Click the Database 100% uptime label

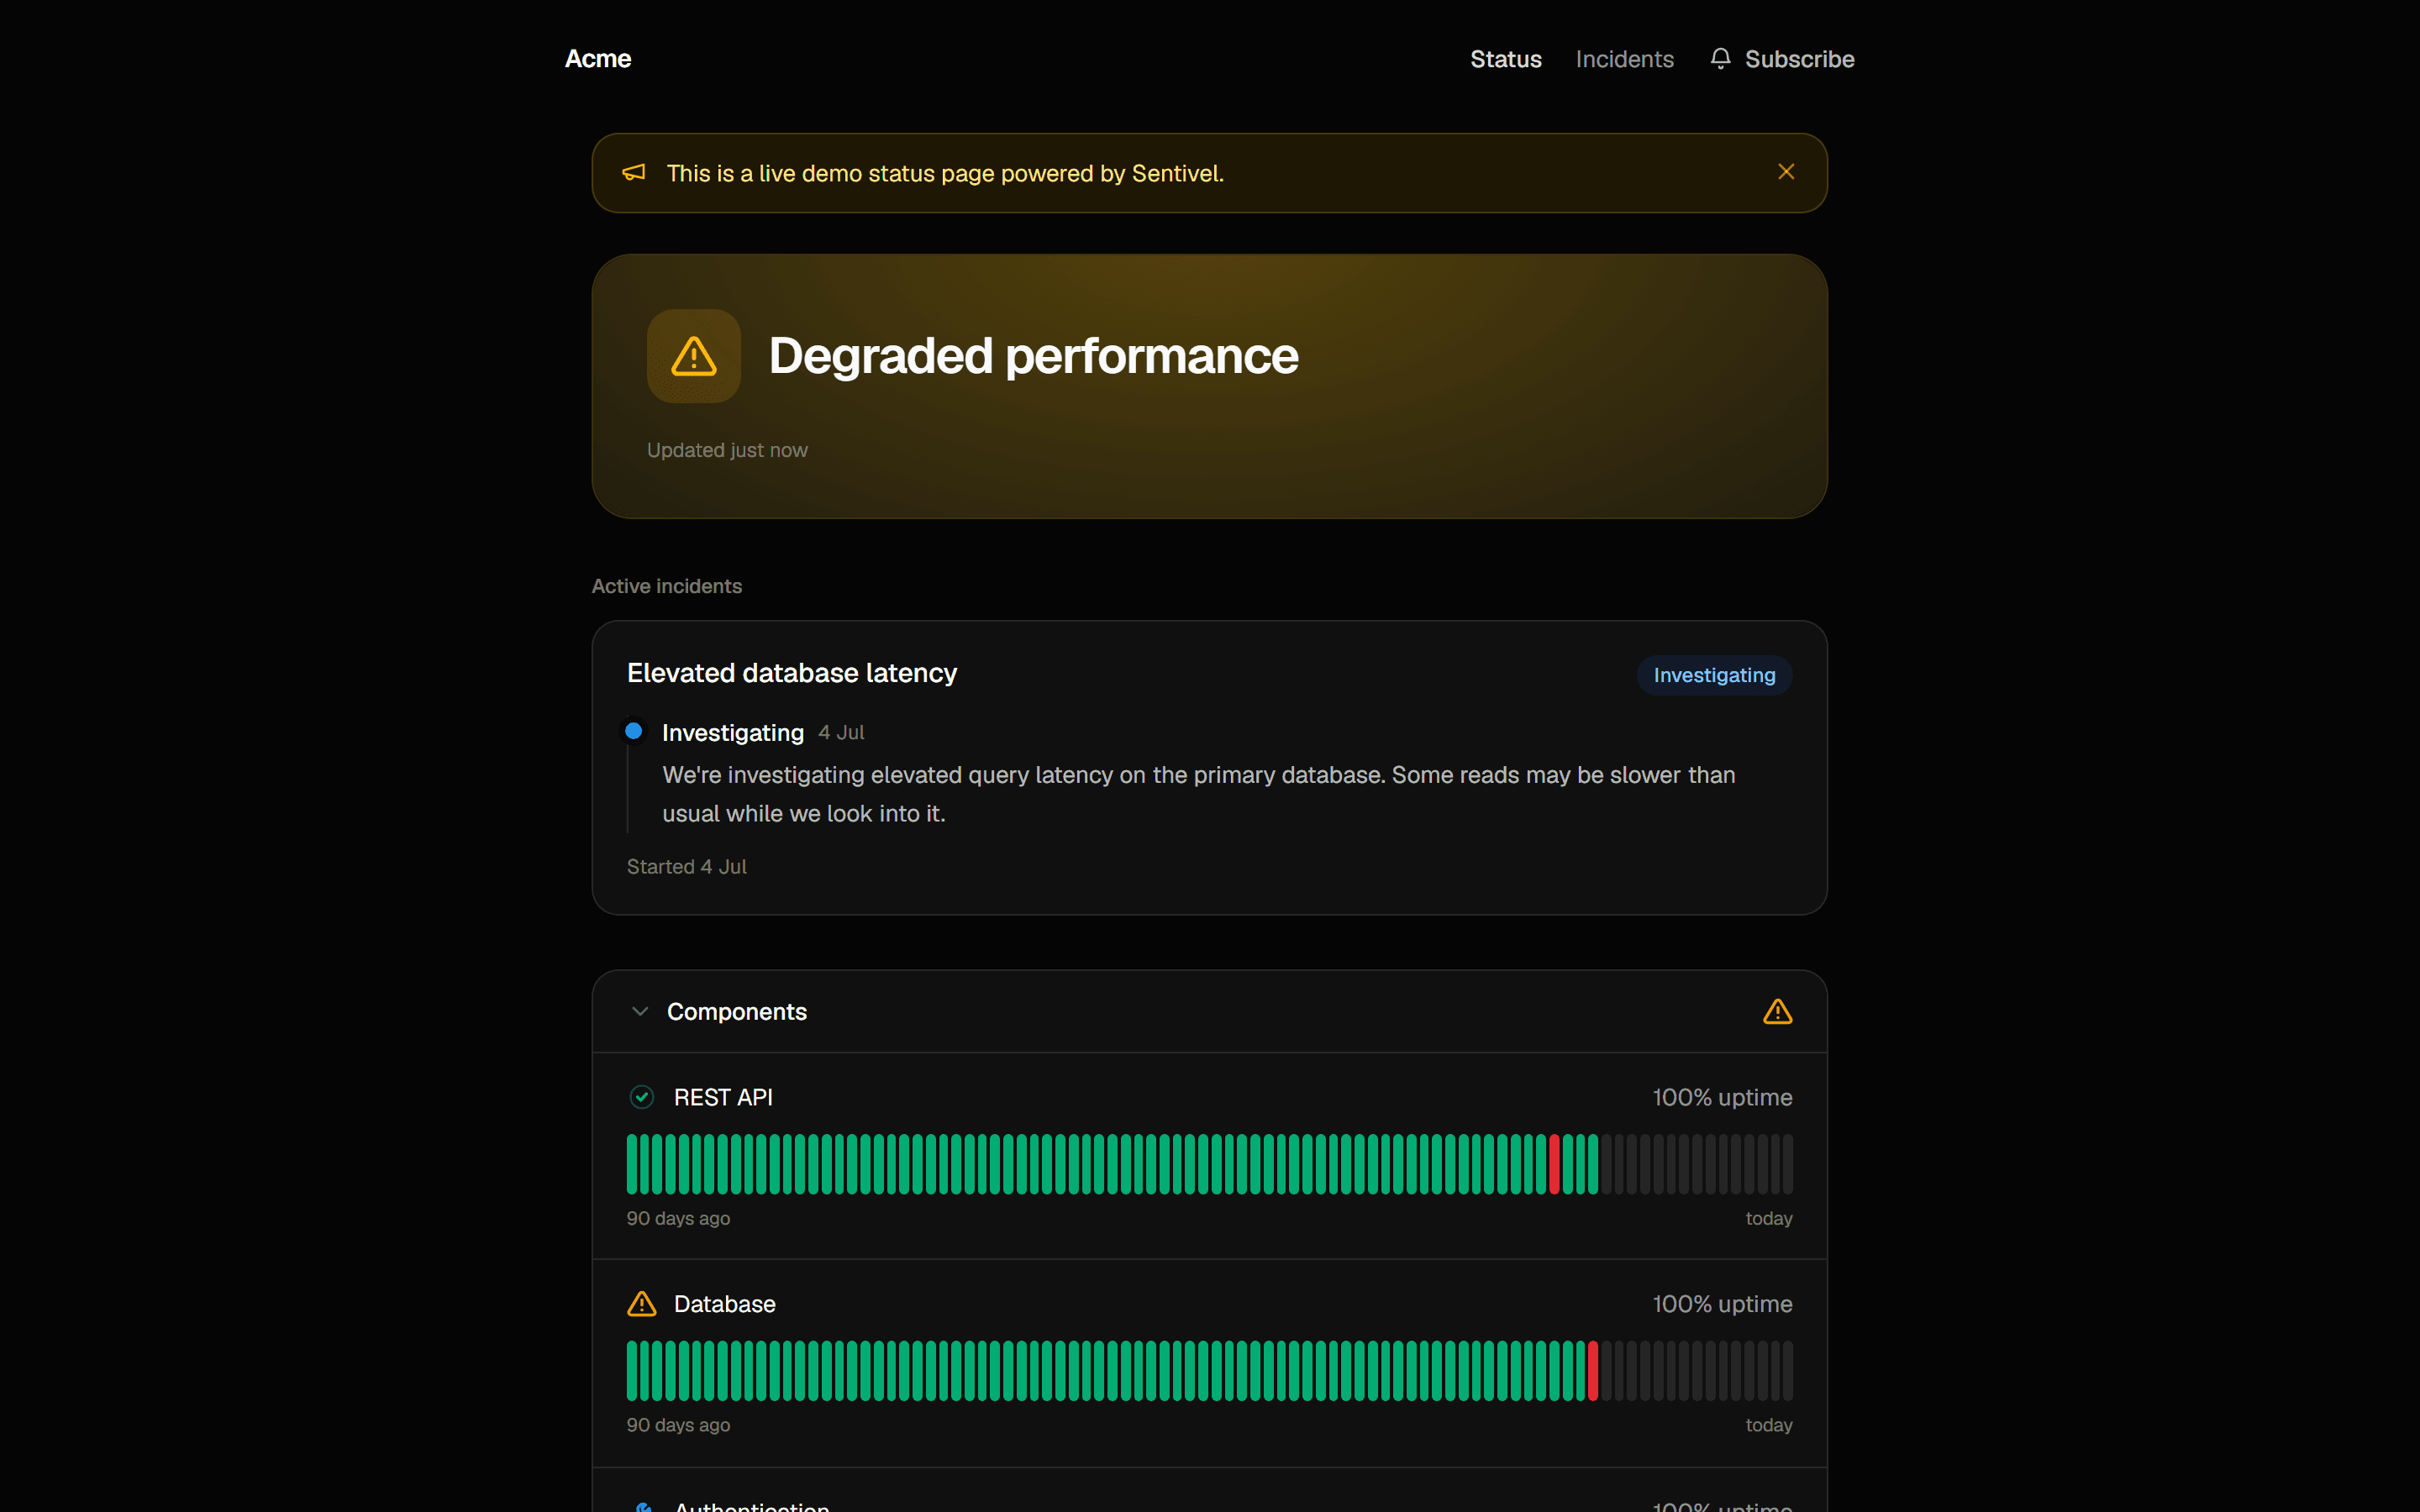1722,1304
